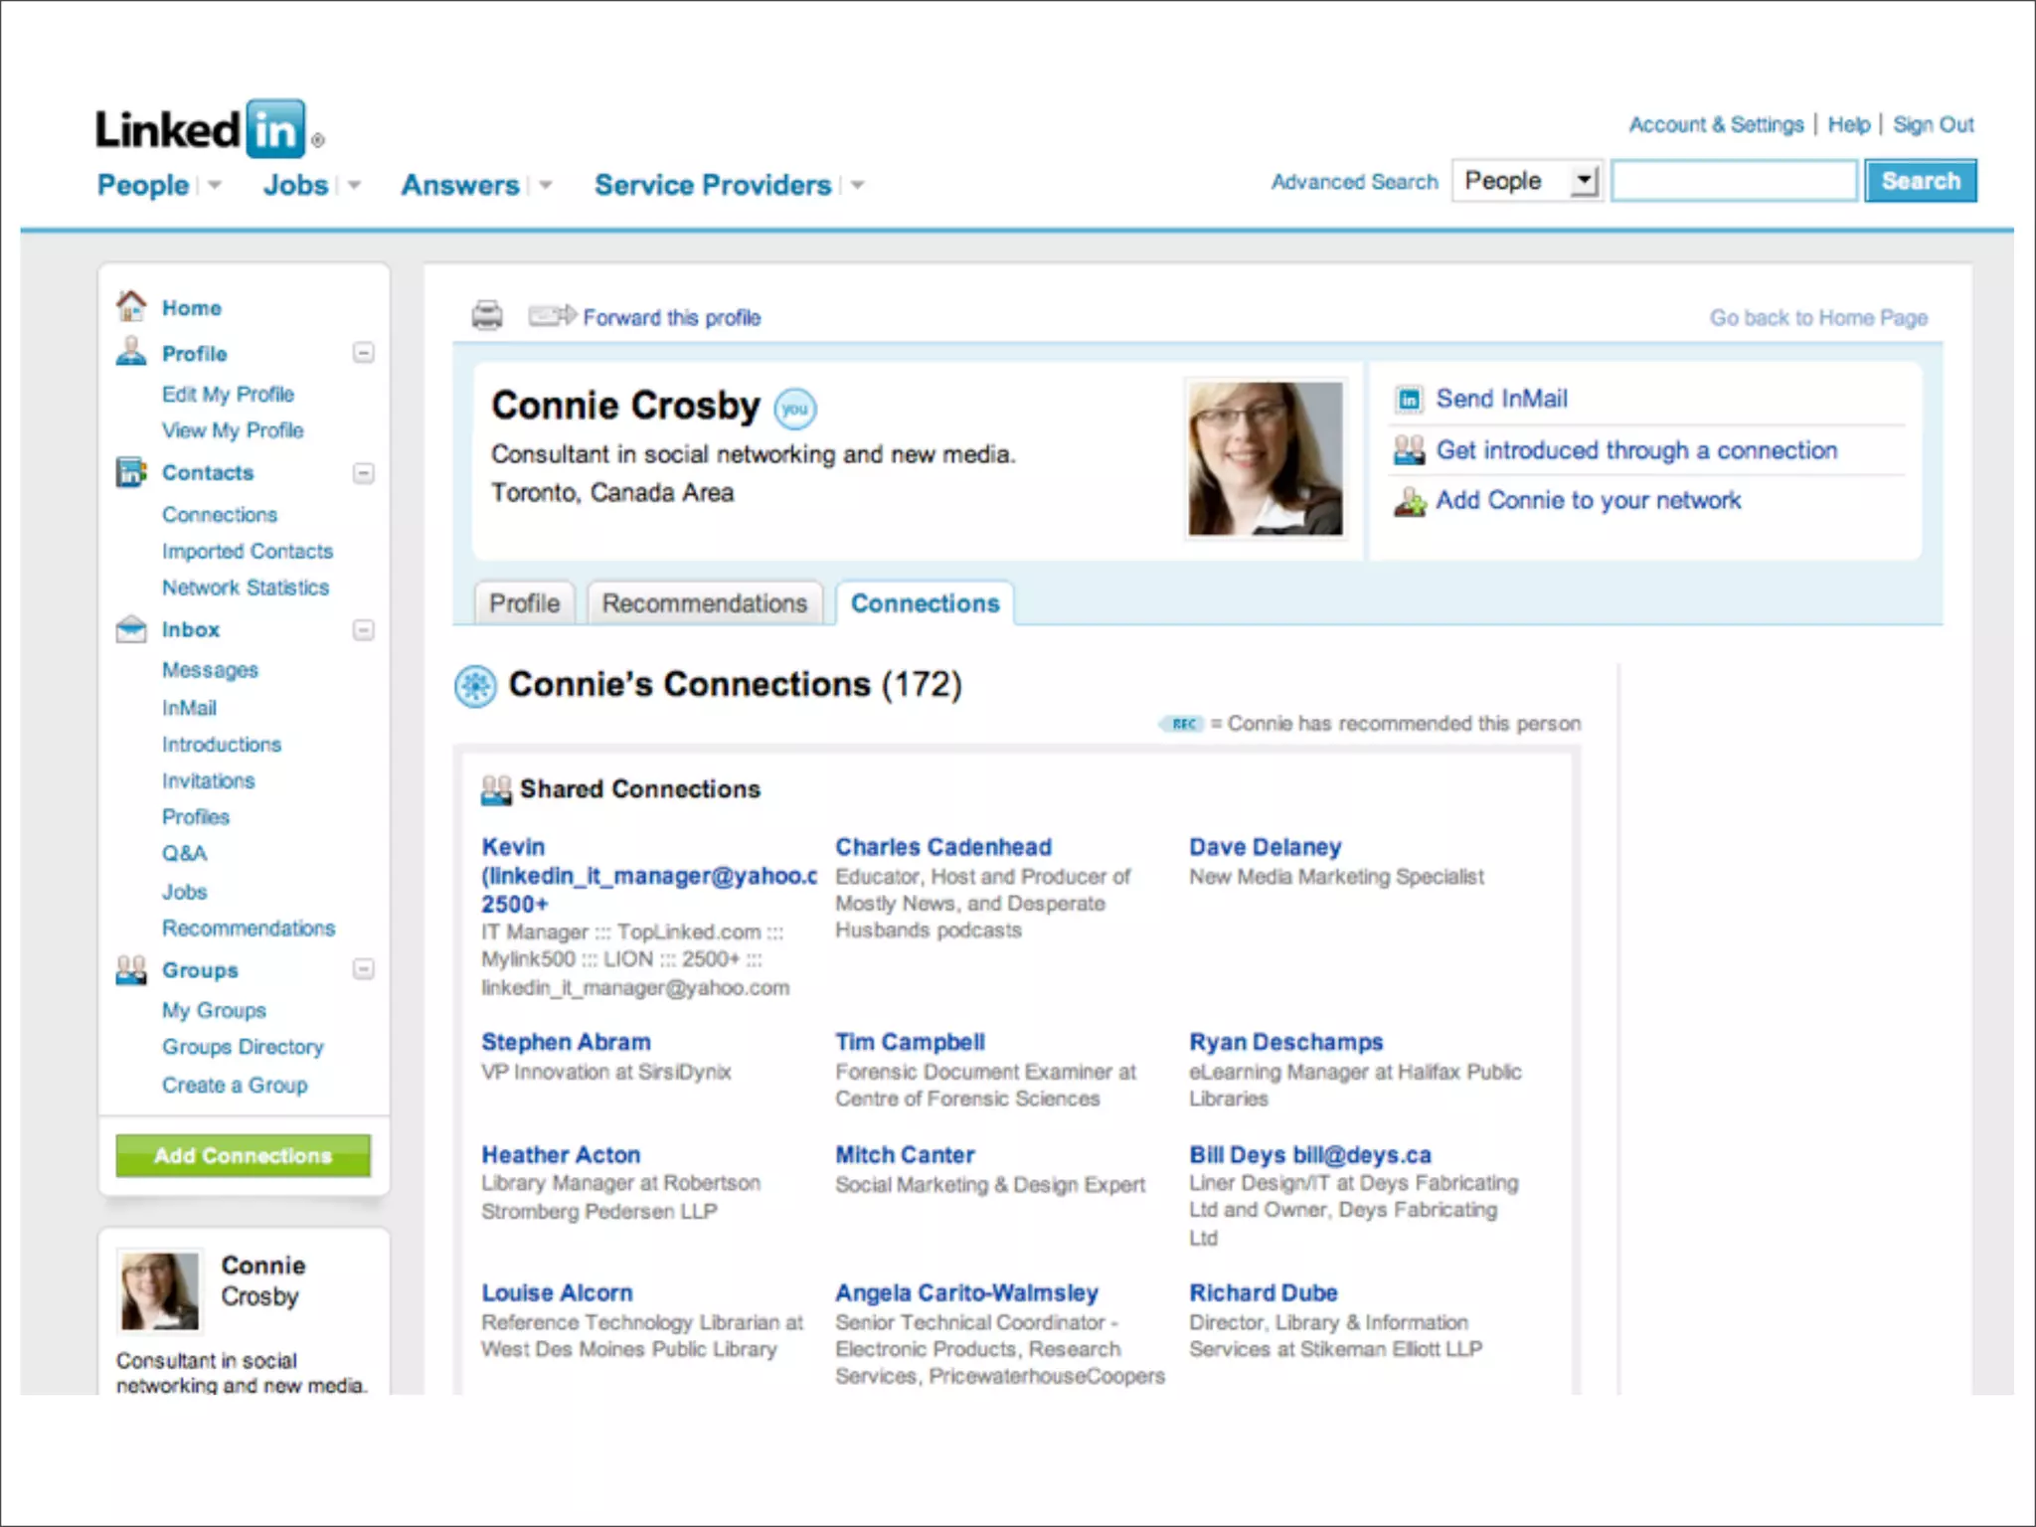This screenshot has height=1527, width=2036.
Task: Open Introductions under Inbox
Action: pos(222,745)
